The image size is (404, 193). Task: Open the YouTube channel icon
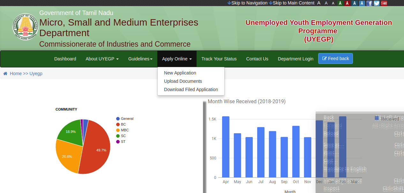(384, 3)
